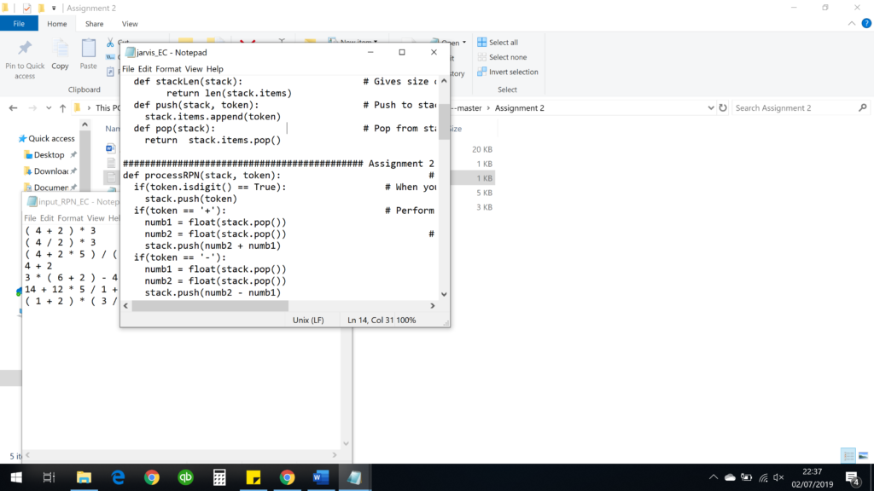Screen dimensions: 874x491
Task: Expand the hidden icons chevron in system tray
Action: coord(714,476)
